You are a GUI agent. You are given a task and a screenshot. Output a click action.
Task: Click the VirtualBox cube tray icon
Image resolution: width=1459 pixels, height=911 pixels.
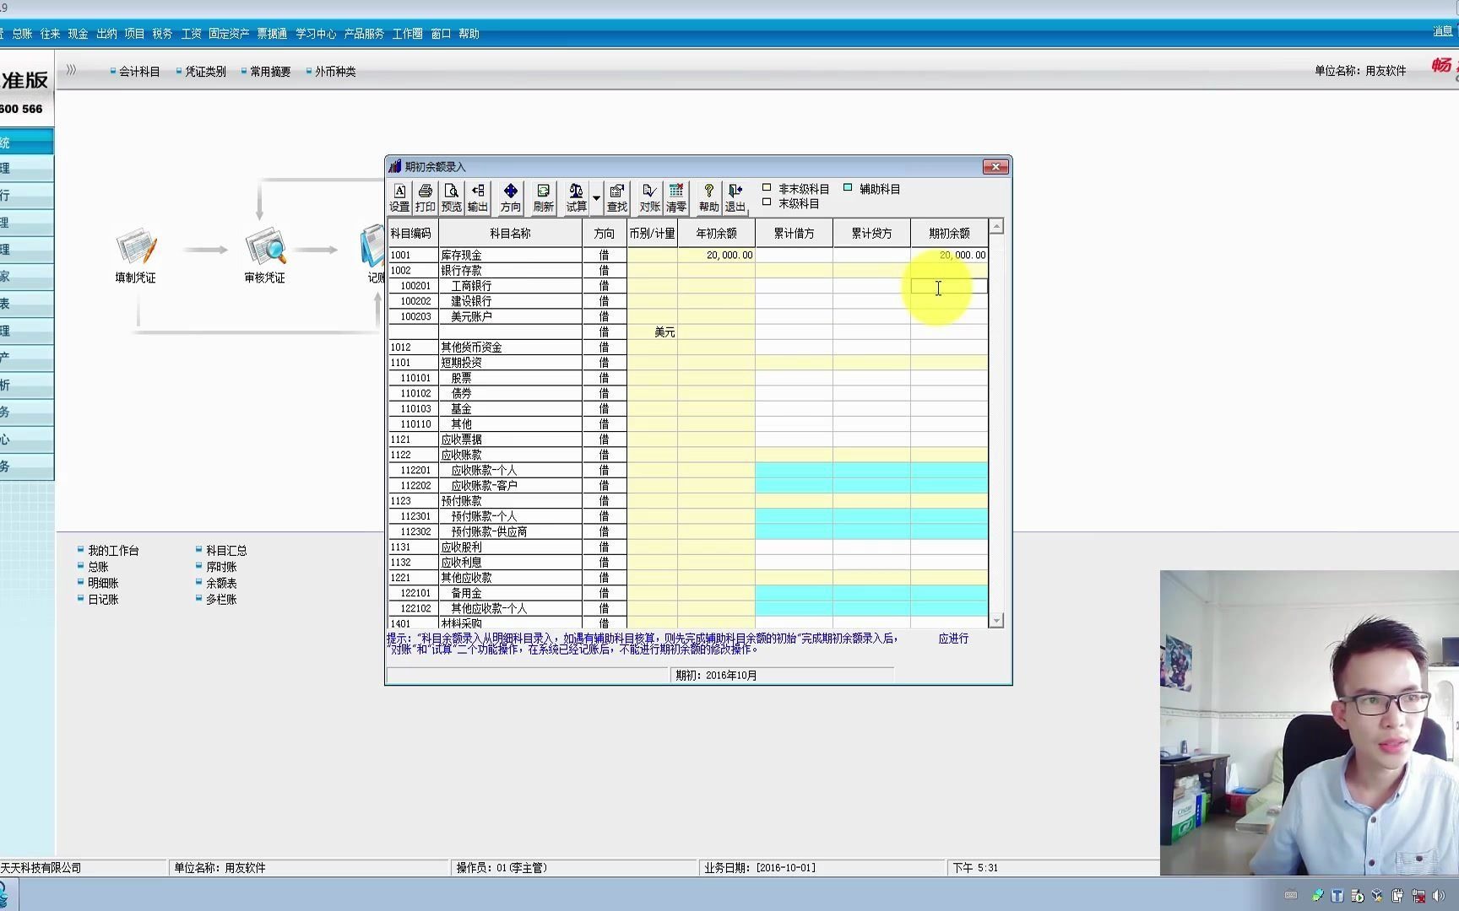(x=1377, y=896)
